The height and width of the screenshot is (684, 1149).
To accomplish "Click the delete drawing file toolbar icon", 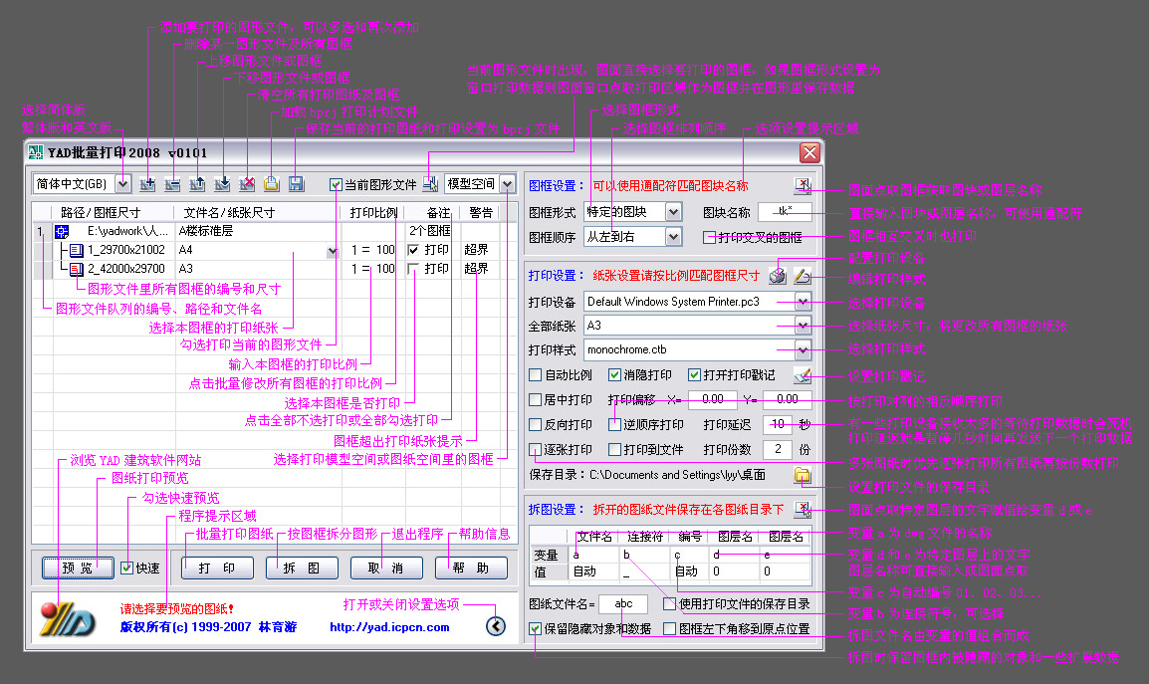I will 172,184.
